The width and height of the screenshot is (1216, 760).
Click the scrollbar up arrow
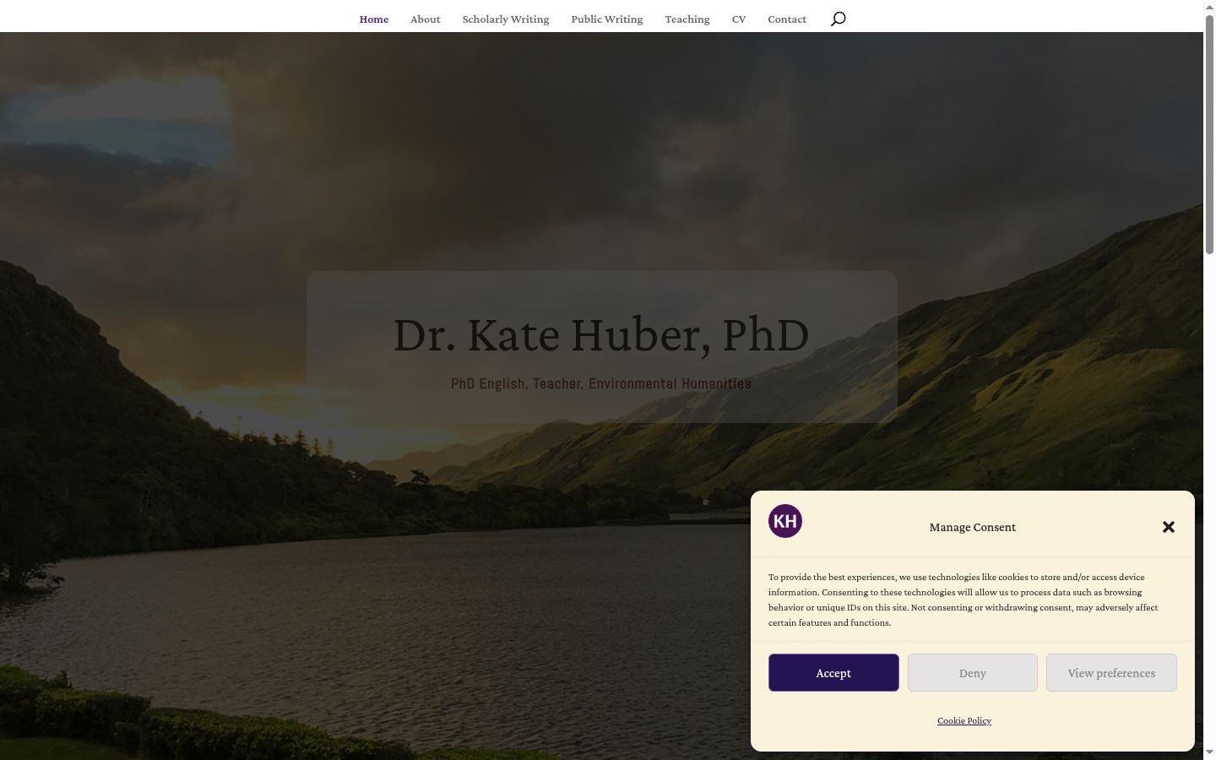tap(1209, 6)
